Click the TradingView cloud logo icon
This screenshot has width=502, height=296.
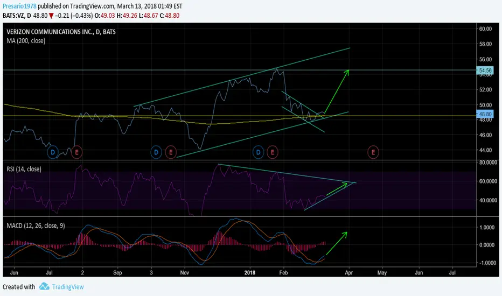click(44, 286)
